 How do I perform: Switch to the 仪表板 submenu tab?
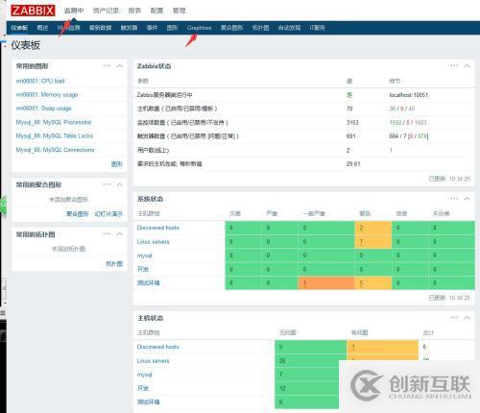(19, 28)
